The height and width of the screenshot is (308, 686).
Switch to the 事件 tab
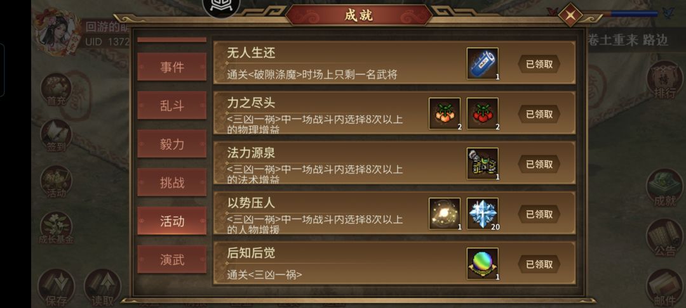[172, 67]
